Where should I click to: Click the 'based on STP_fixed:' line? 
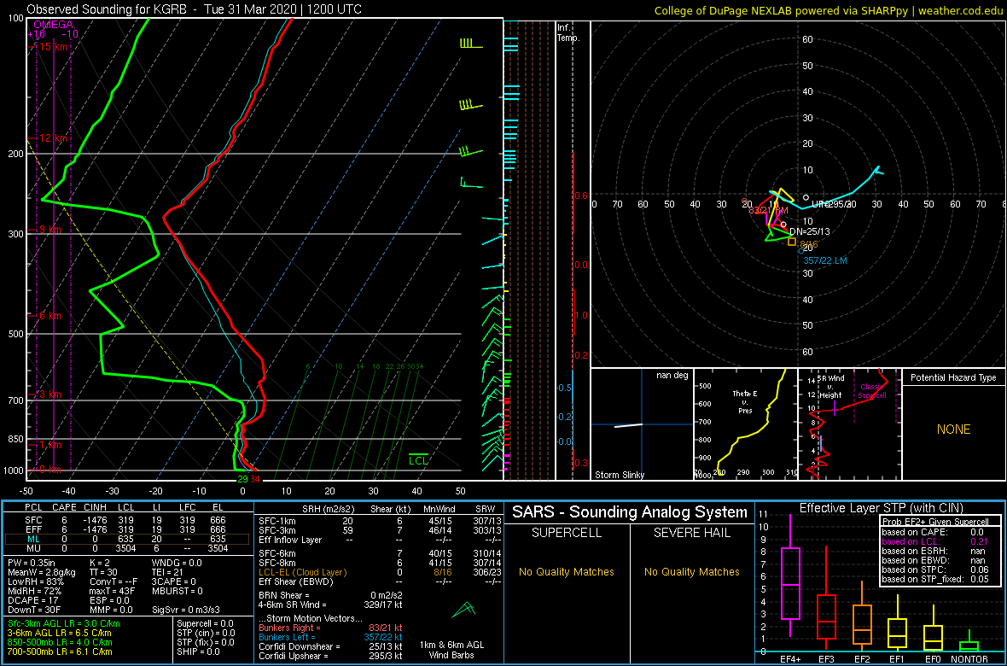(x=937, y=579)
